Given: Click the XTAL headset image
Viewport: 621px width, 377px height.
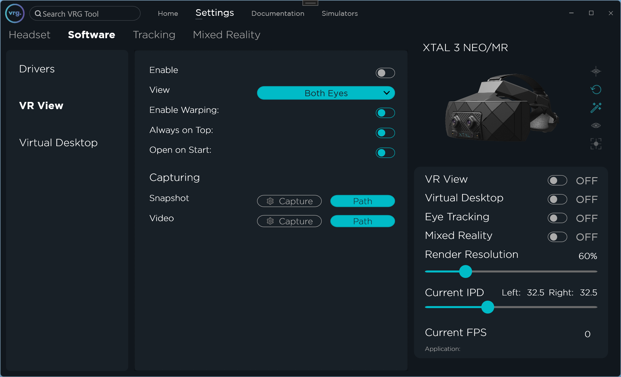Looking at the screenshot, I should [x=502, y=108].
